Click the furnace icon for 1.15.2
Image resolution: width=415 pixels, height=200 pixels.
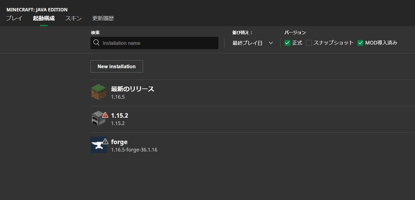[x=98, y=118]
